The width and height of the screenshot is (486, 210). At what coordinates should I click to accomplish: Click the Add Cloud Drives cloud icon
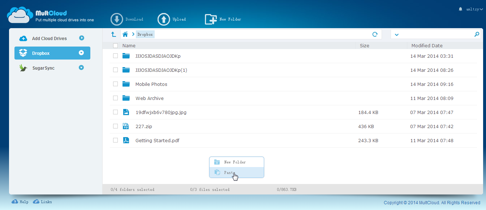[x=23, y=38]
